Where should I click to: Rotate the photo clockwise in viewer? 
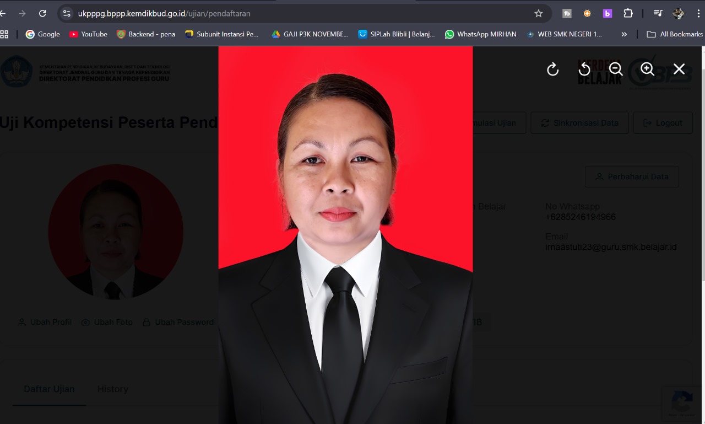(x=552, y=69)
